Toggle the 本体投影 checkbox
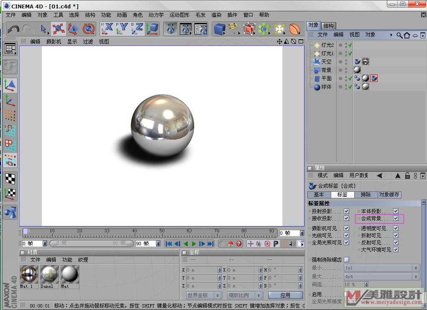 (396, 211)
